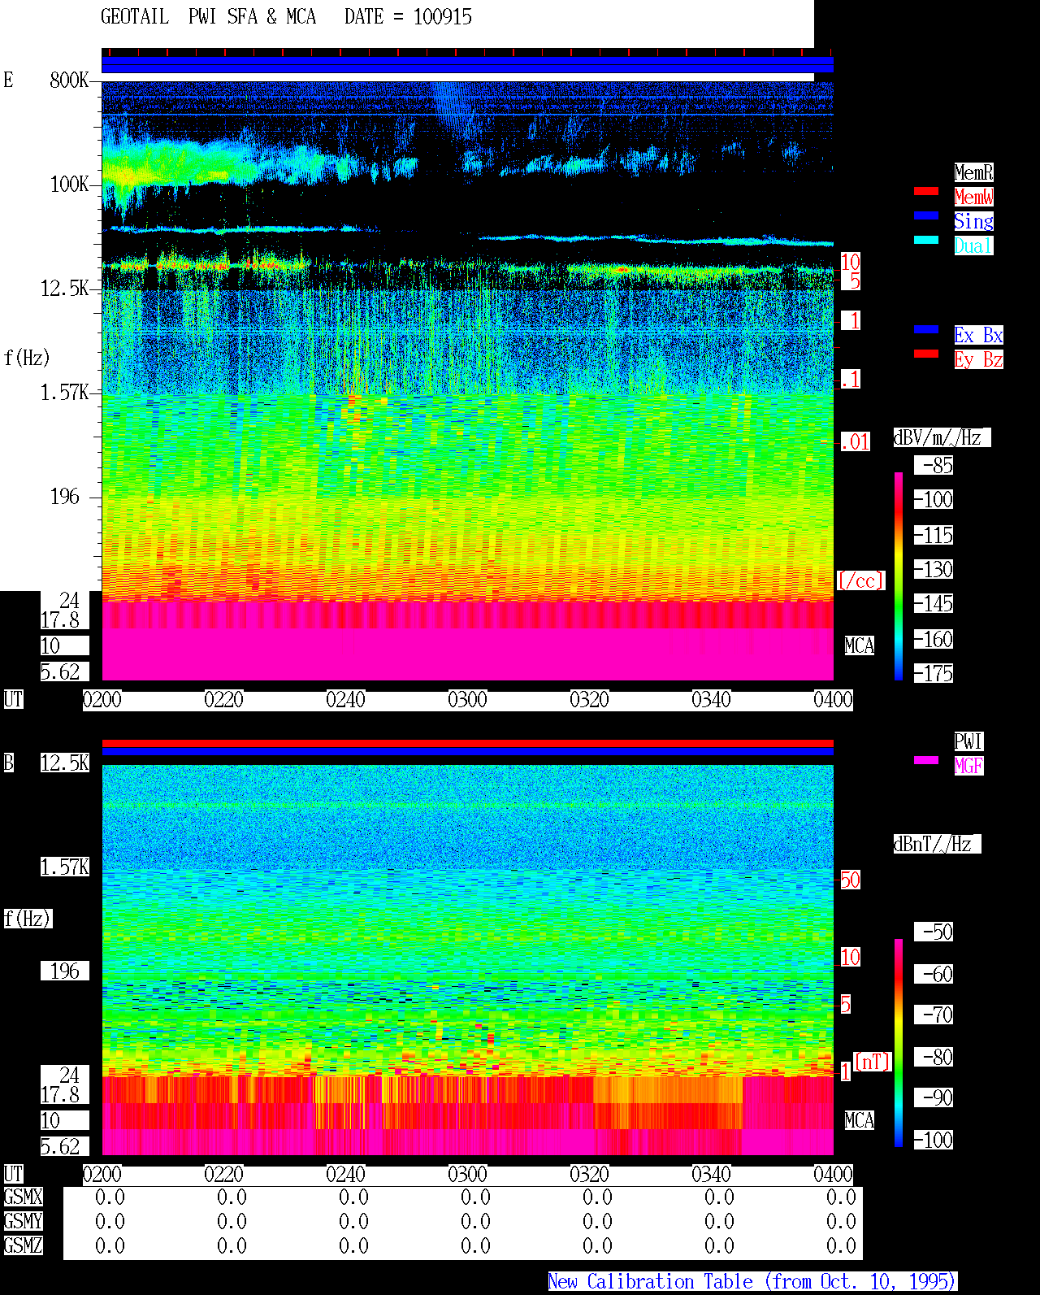The image size is (1040, 1295).
Task: Open the New Calibration Table link
Action: [752, 1281]
